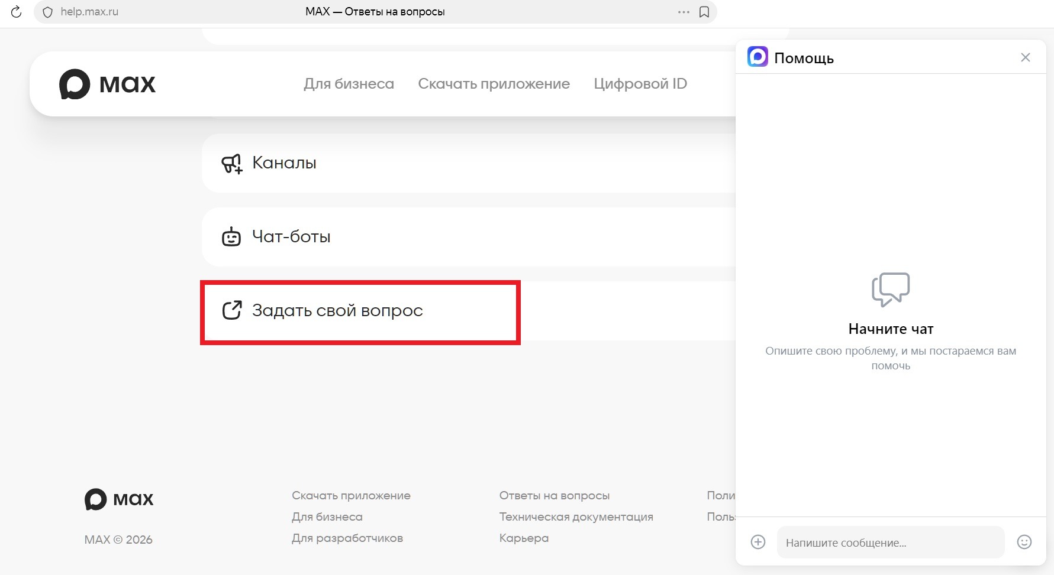Expand the Чат-боты section
1054x575 pixels.
point(291,237)
